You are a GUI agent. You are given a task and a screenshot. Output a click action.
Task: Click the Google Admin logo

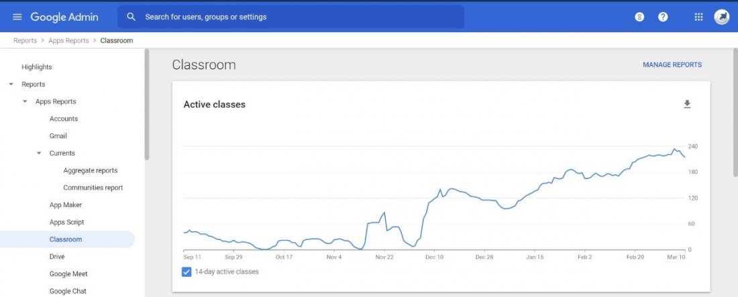[x=64, y=17]
